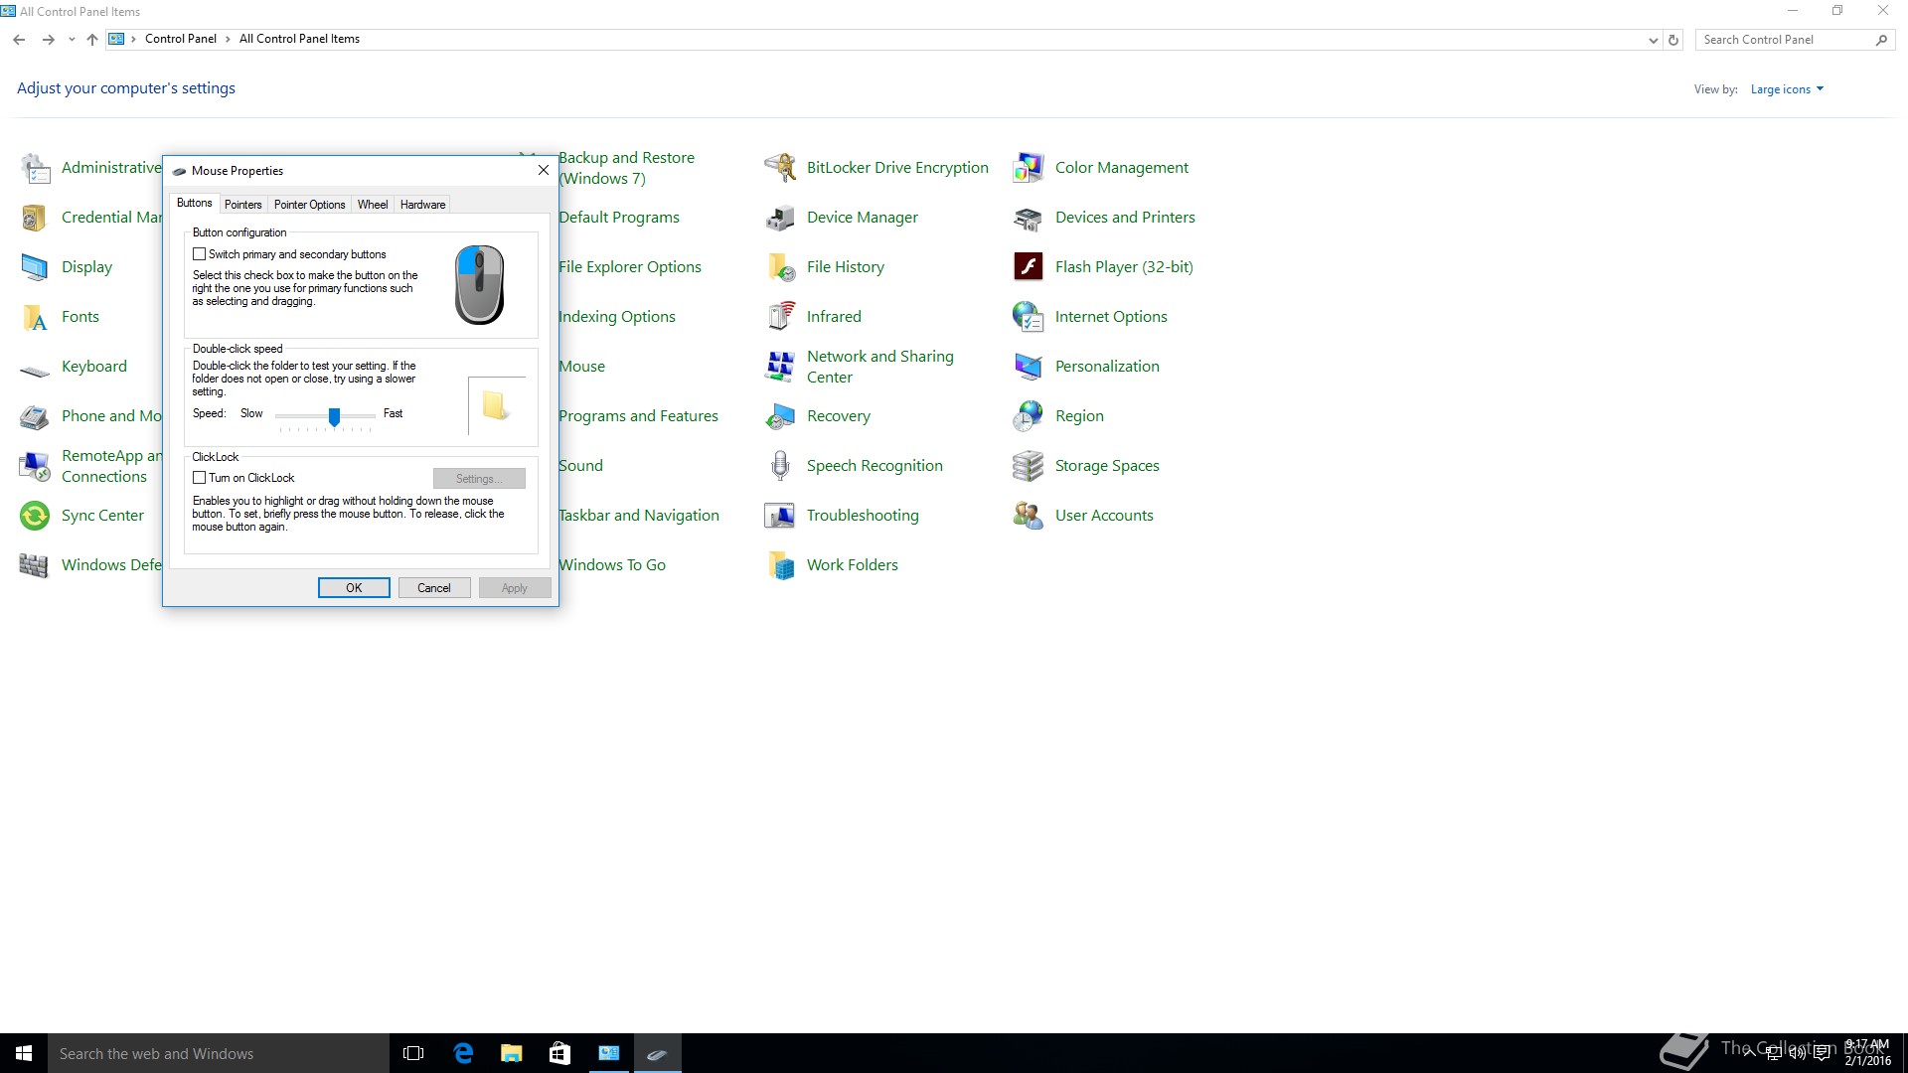Open the Storage Spaces icon

click(1029, 466)
